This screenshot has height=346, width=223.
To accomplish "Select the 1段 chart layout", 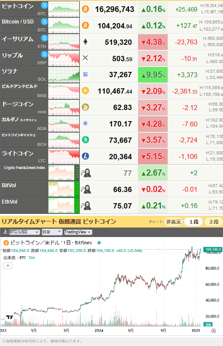I will 194,222.
